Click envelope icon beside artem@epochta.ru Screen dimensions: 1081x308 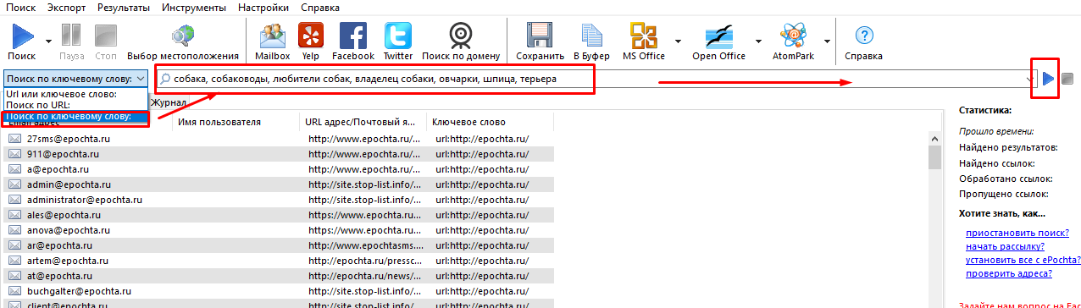(15, 260)
